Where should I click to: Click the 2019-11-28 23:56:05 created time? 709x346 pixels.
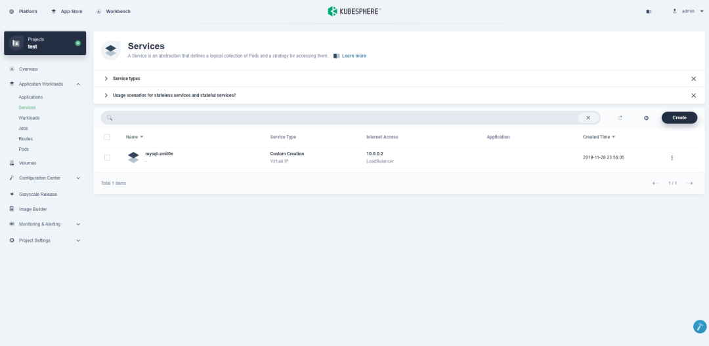click(x=604, y=157)
